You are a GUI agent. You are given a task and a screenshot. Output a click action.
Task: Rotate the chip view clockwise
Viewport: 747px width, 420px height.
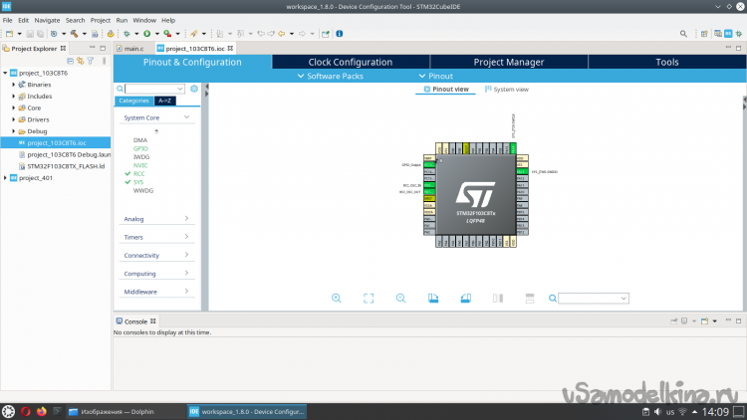[432, 298]
